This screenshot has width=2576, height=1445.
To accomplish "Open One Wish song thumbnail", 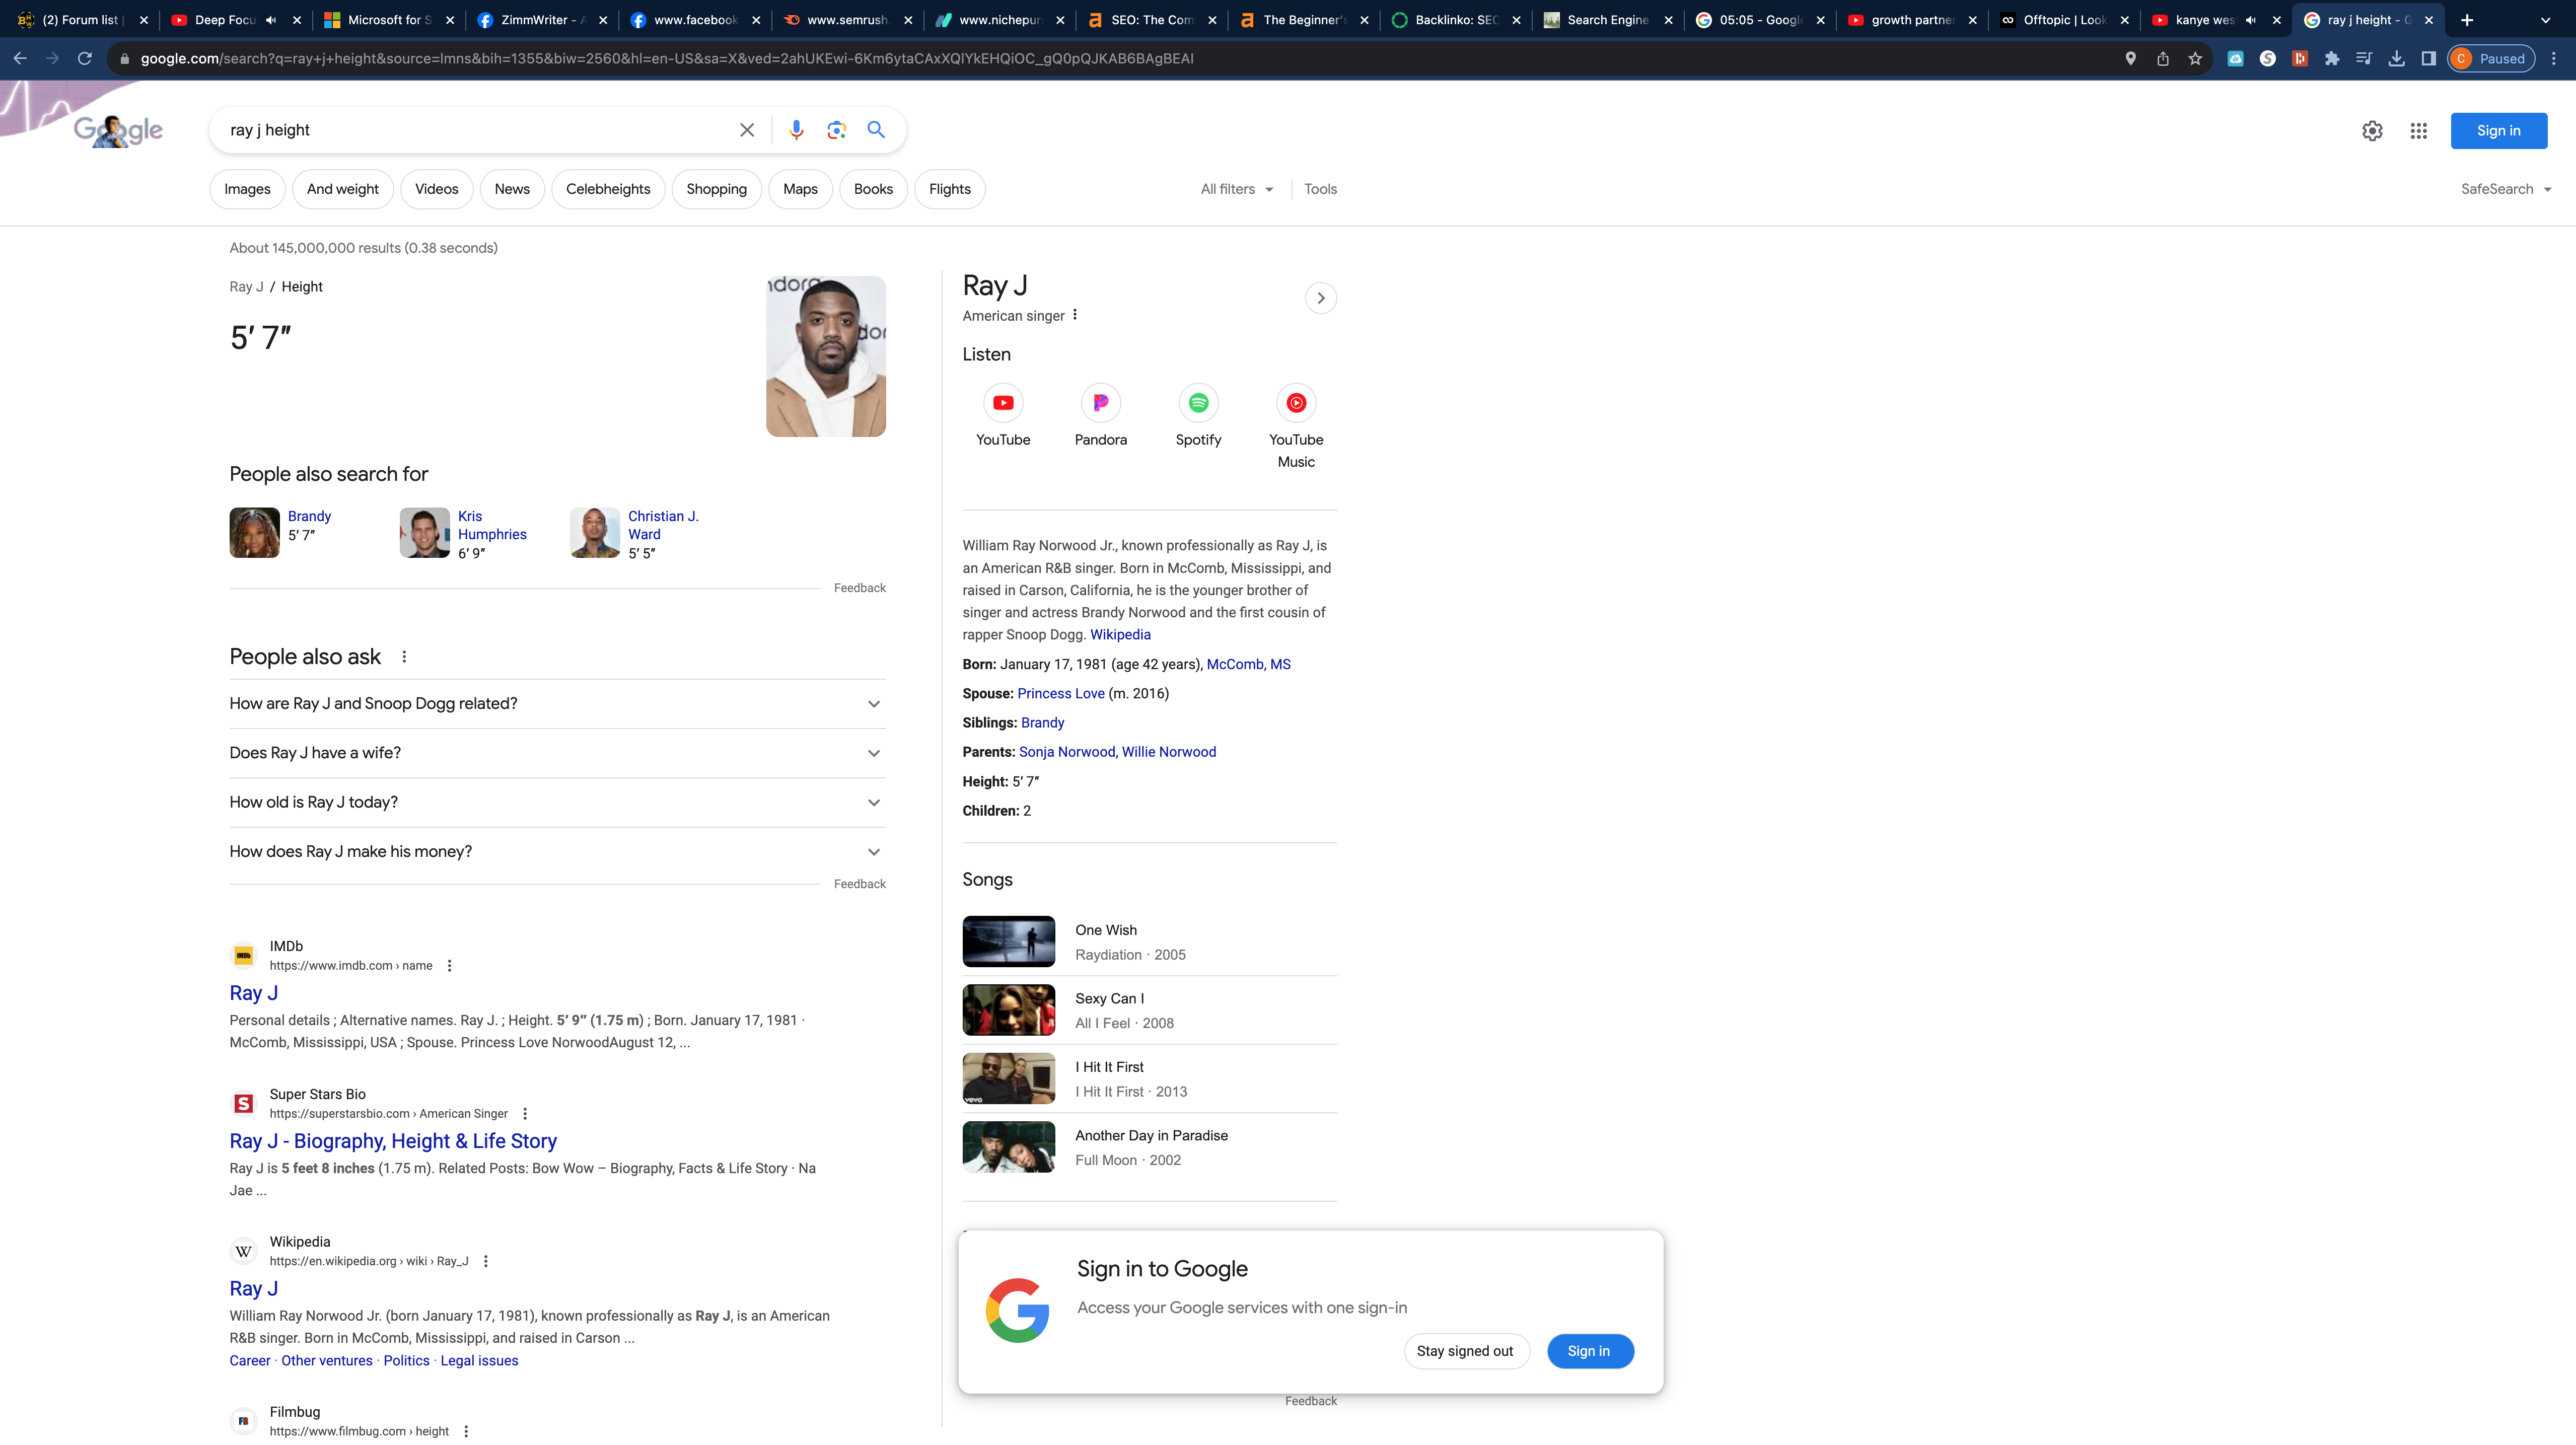I will [x=1008, y=942].
